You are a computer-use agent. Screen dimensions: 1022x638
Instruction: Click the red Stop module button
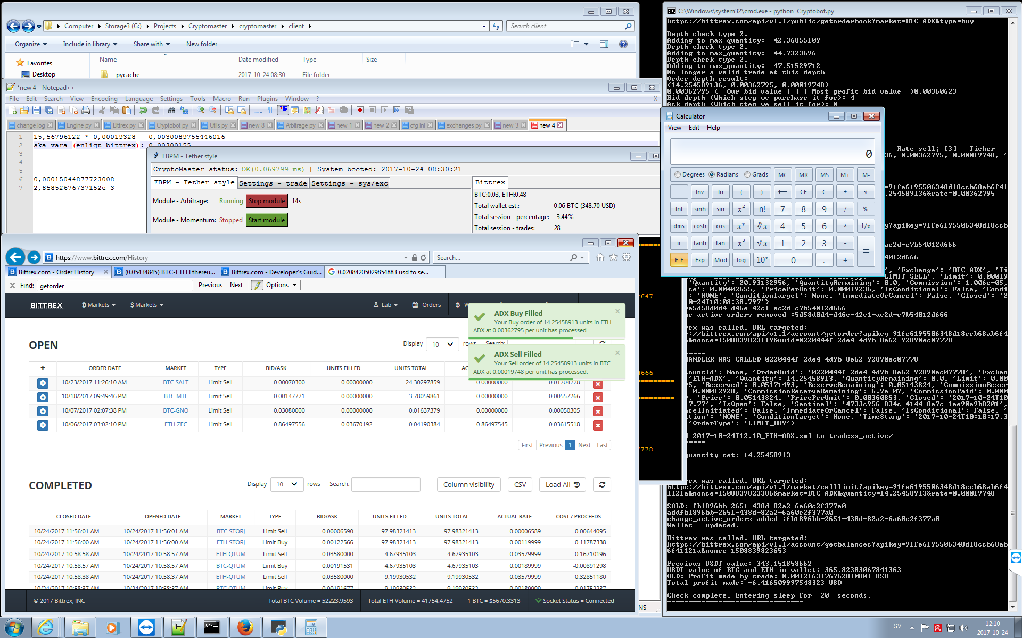click(x=267, y=201)
